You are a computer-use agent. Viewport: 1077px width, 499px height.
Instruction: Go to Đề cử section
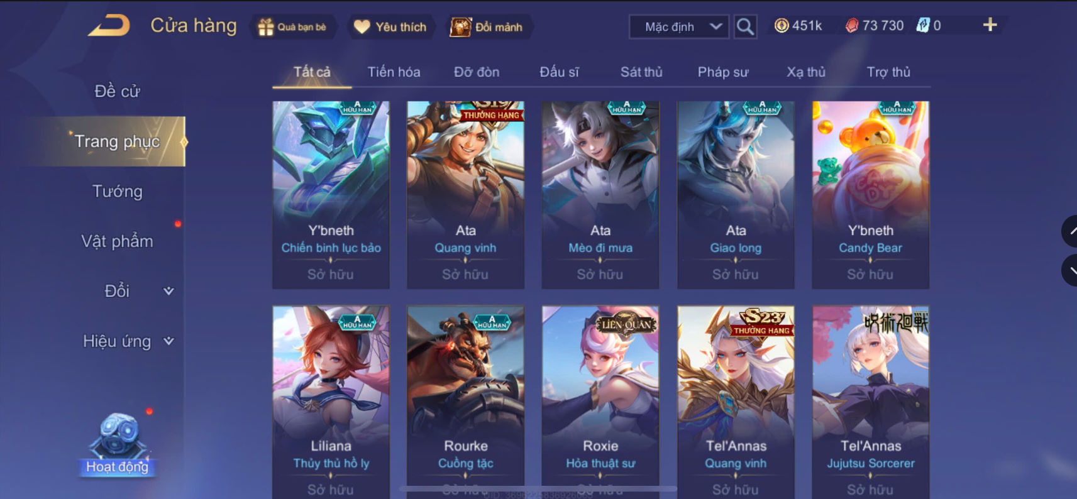118,91
